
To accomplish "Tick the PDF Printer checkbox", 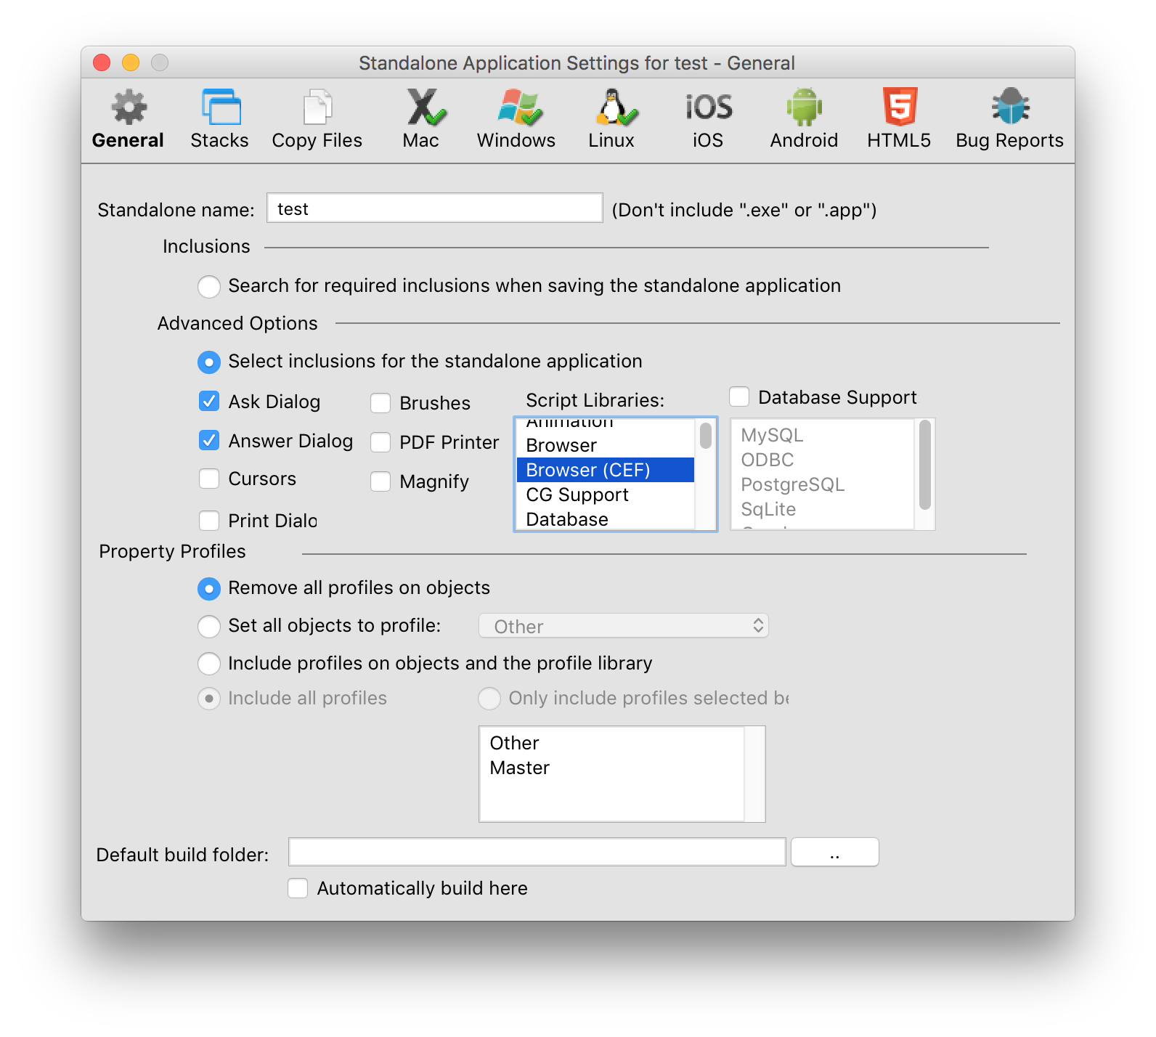I will 380,442.
